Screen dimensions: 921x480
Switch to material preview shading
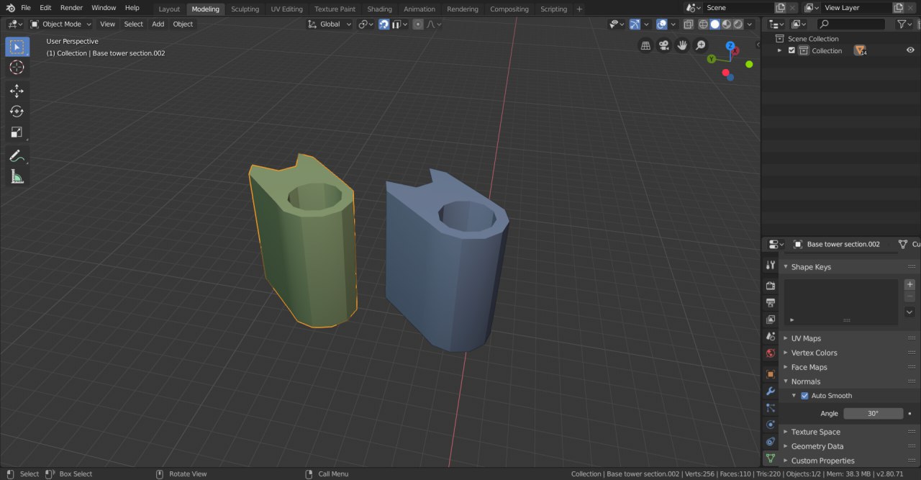coord(727,24)
